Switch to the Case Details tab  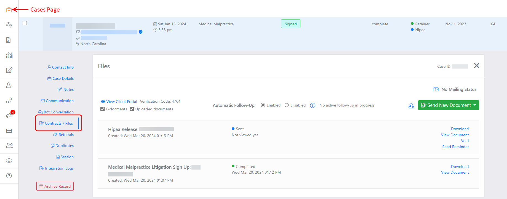point(63,78)
